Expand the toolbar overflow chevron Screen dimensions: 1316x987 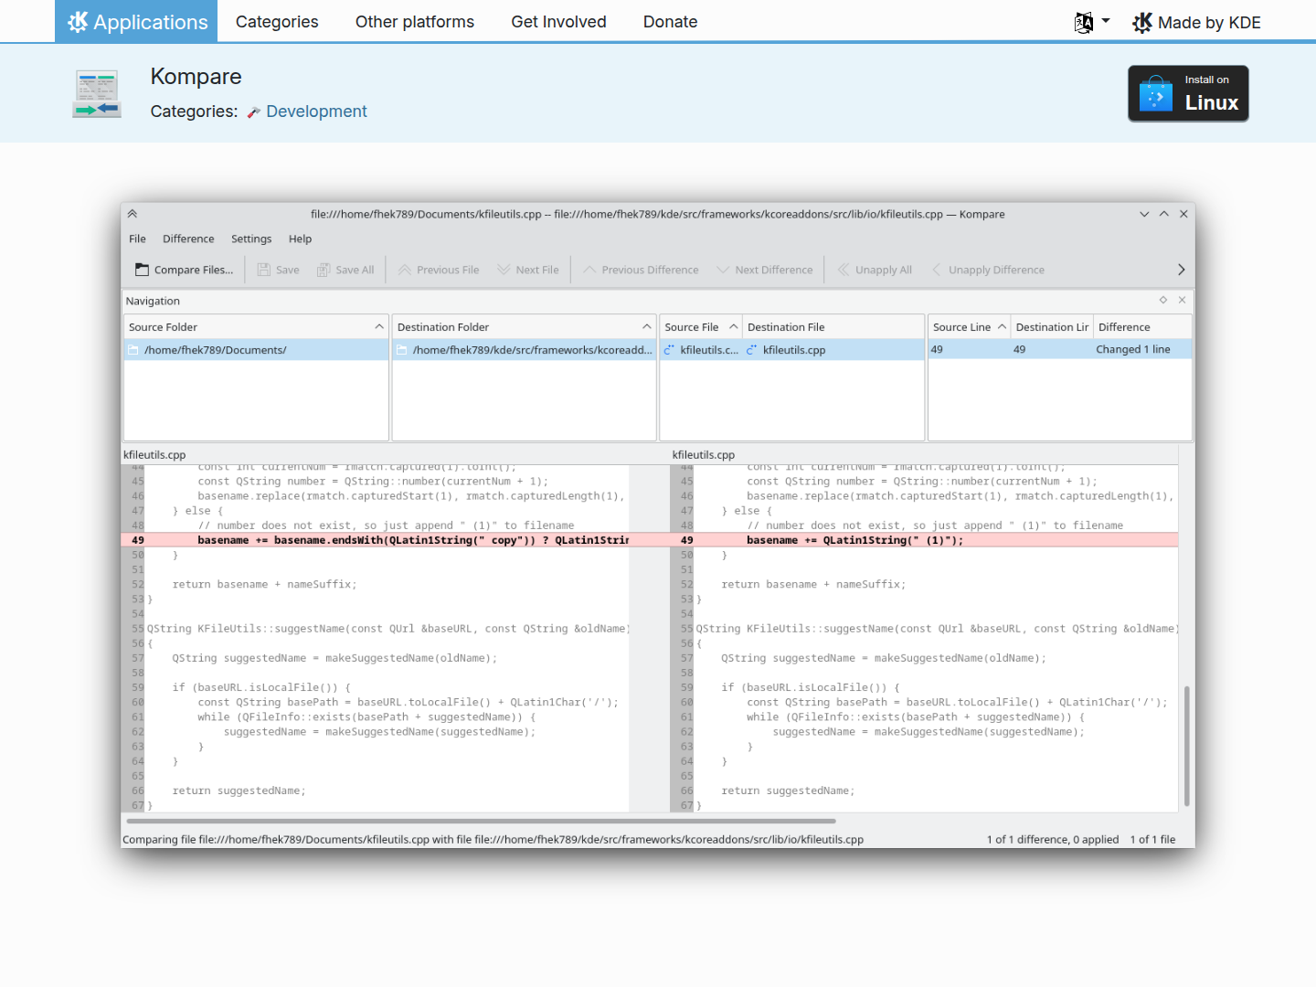click(1181, 270)
